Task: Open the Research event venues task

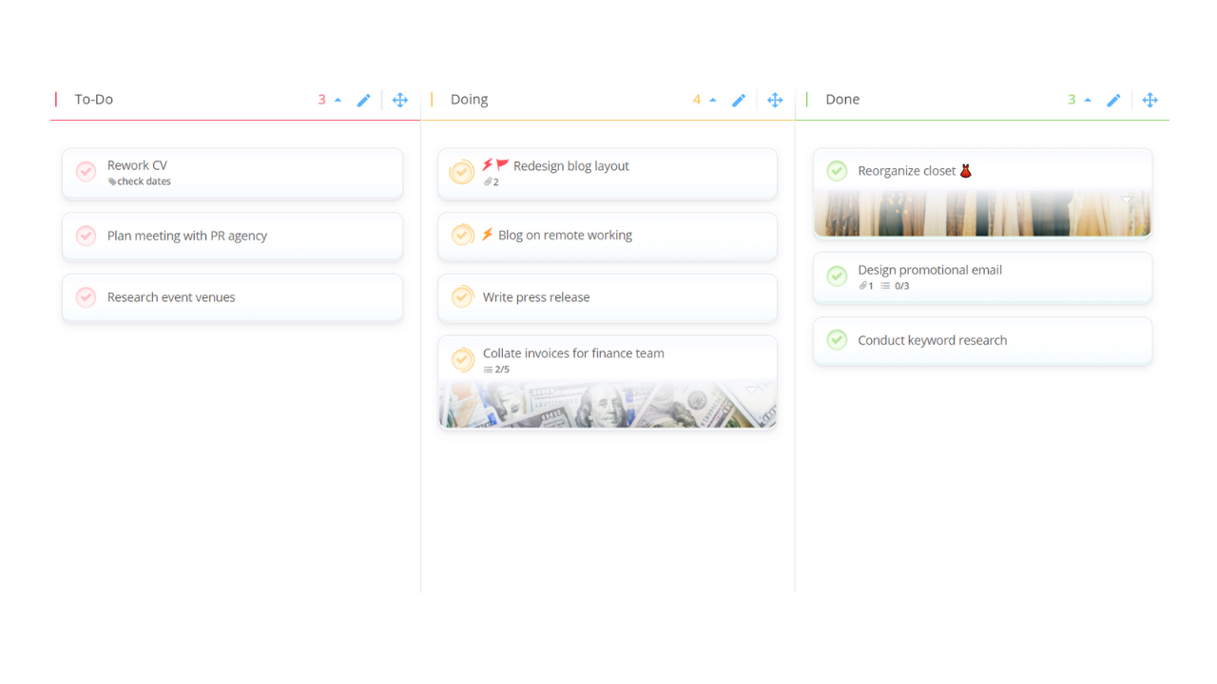Action: click(232, 297)
